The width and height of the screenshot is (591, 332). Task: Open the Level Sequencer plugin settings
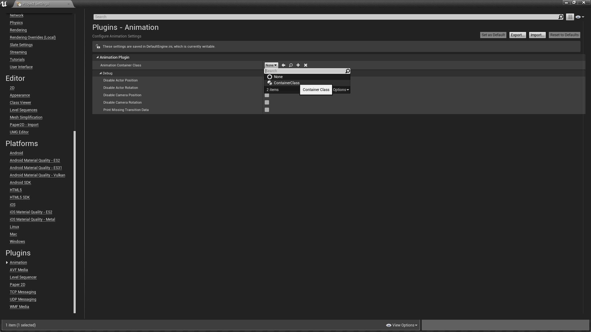[23, 277]
